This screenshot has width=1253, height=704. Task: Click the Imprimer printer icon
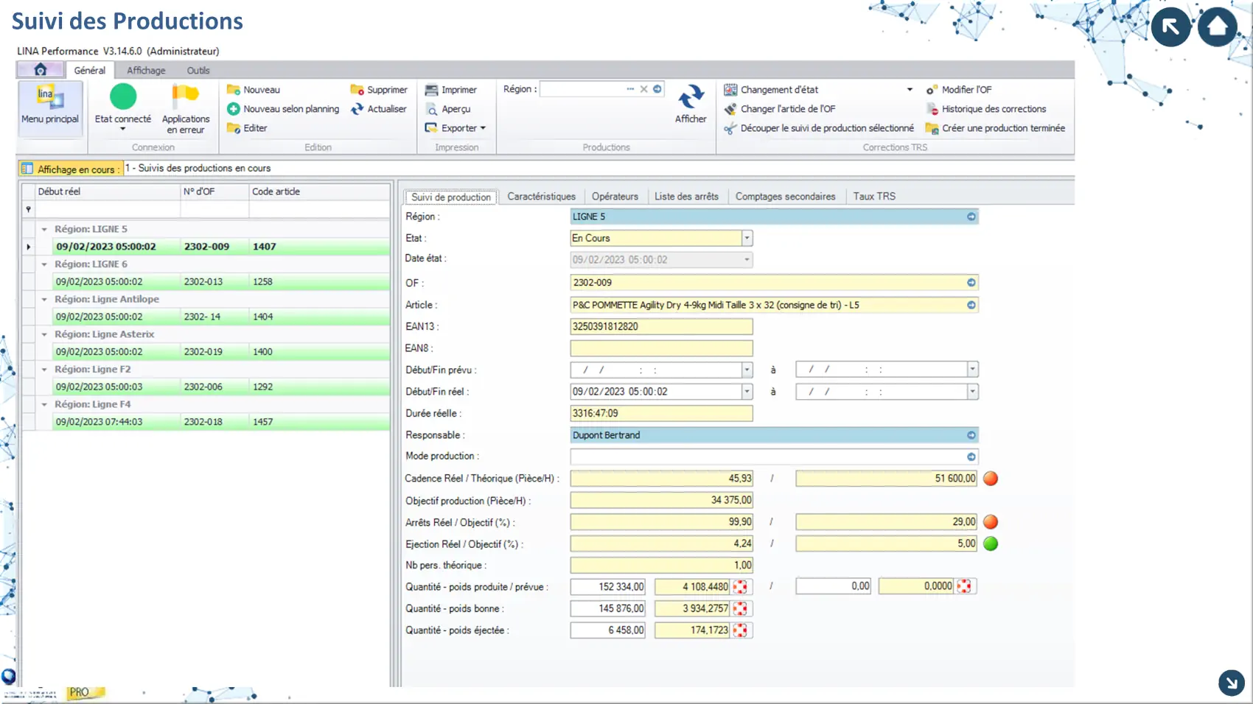[x=432, y=90]
